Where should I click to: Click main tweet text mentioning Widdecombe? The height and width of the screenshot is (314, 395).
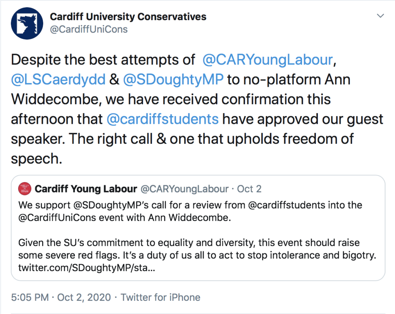pos(198,109)
